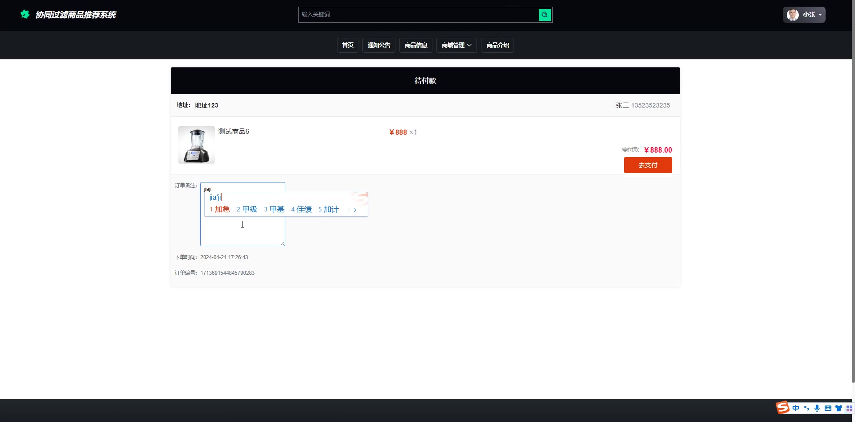This screenshot has height=422, width=855.
Task: Toggle the punctuation mode icon
Action: (x=806, y=408)
